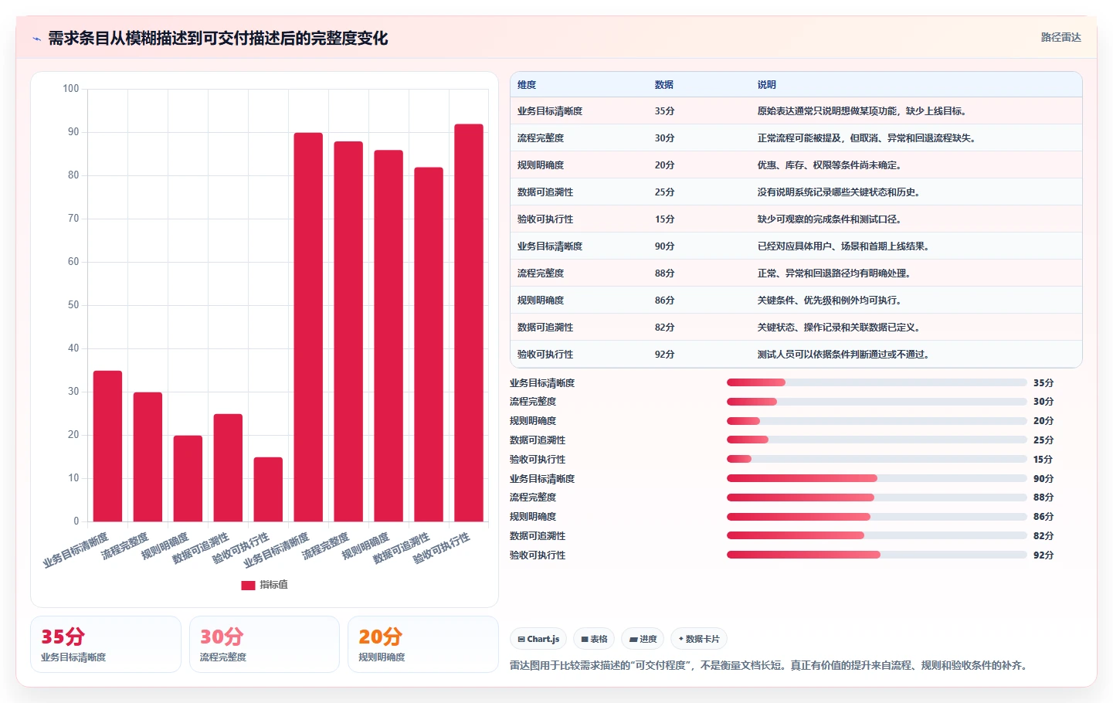Click the progress bar showing 30分
Viewport: 1113px width, 703px height.
click(x=877, y=402)
